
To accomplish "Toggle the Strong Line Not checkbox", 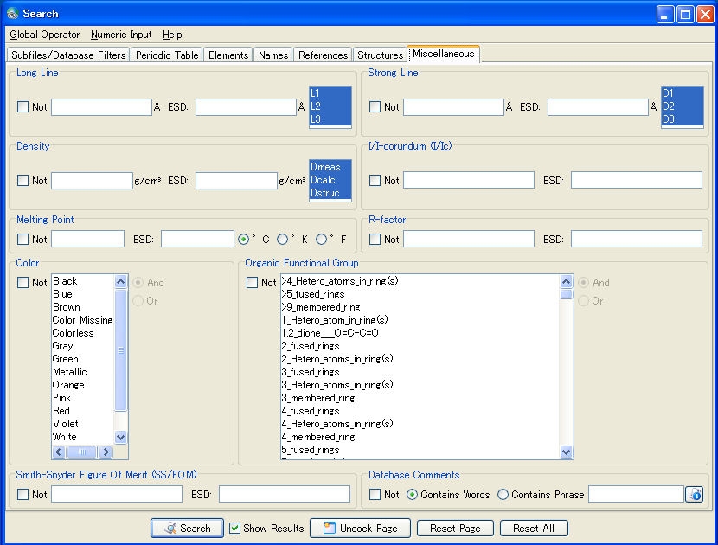I will 375,106.
